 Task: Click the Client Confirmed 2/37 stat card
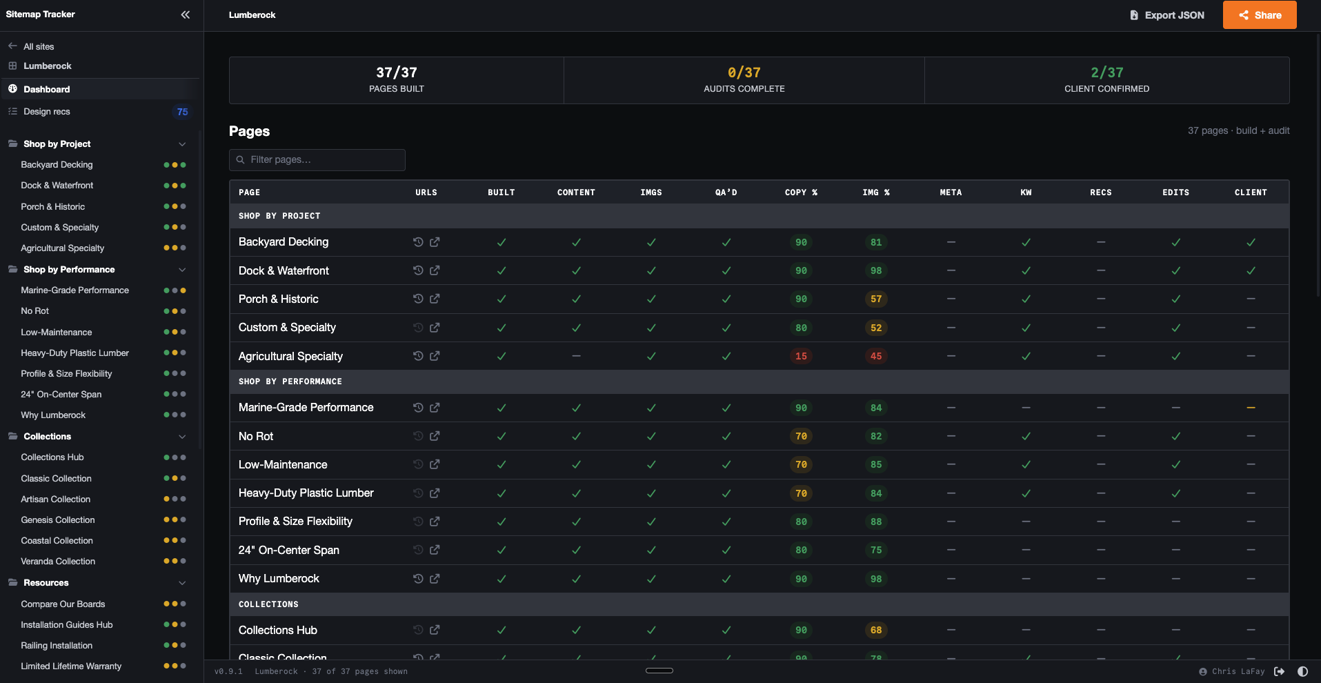[x=1106, y=80]
